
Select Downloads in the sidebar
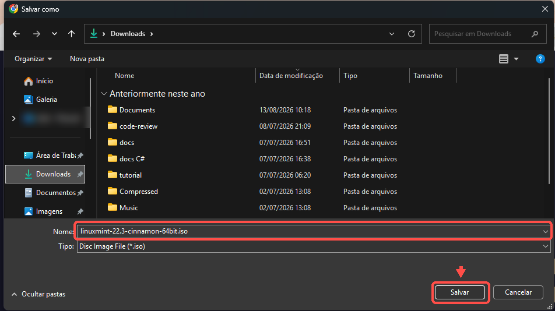click(x=45, y=174)
